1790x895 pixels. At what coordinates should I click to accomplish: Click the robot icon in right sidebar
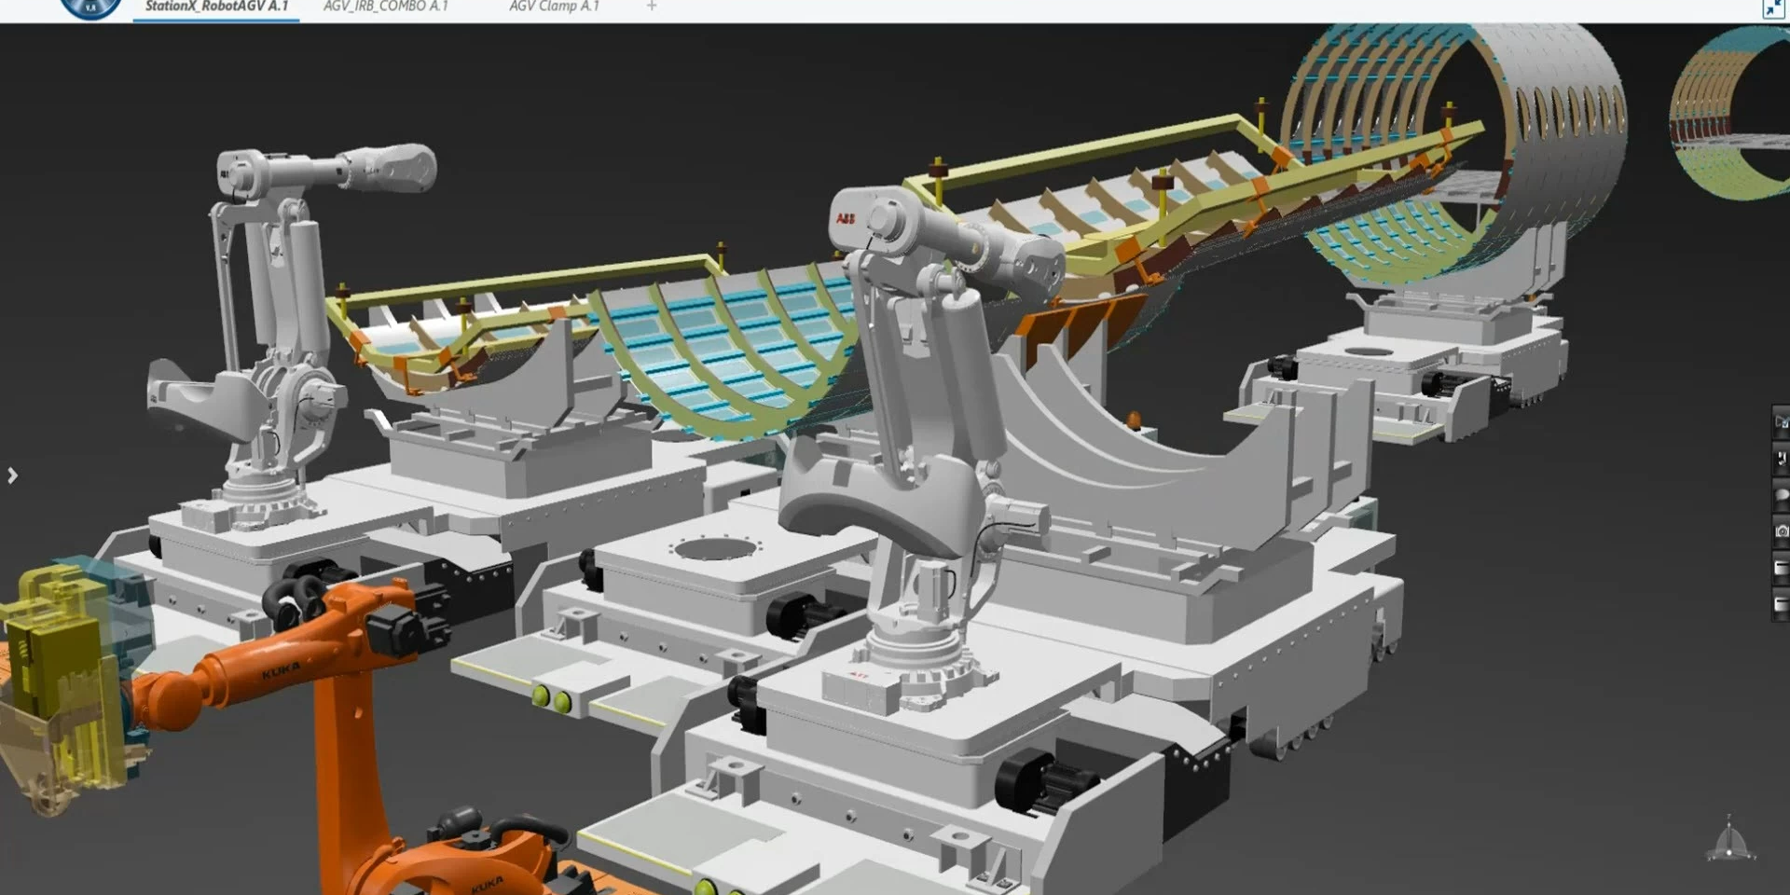(1781, 459)
